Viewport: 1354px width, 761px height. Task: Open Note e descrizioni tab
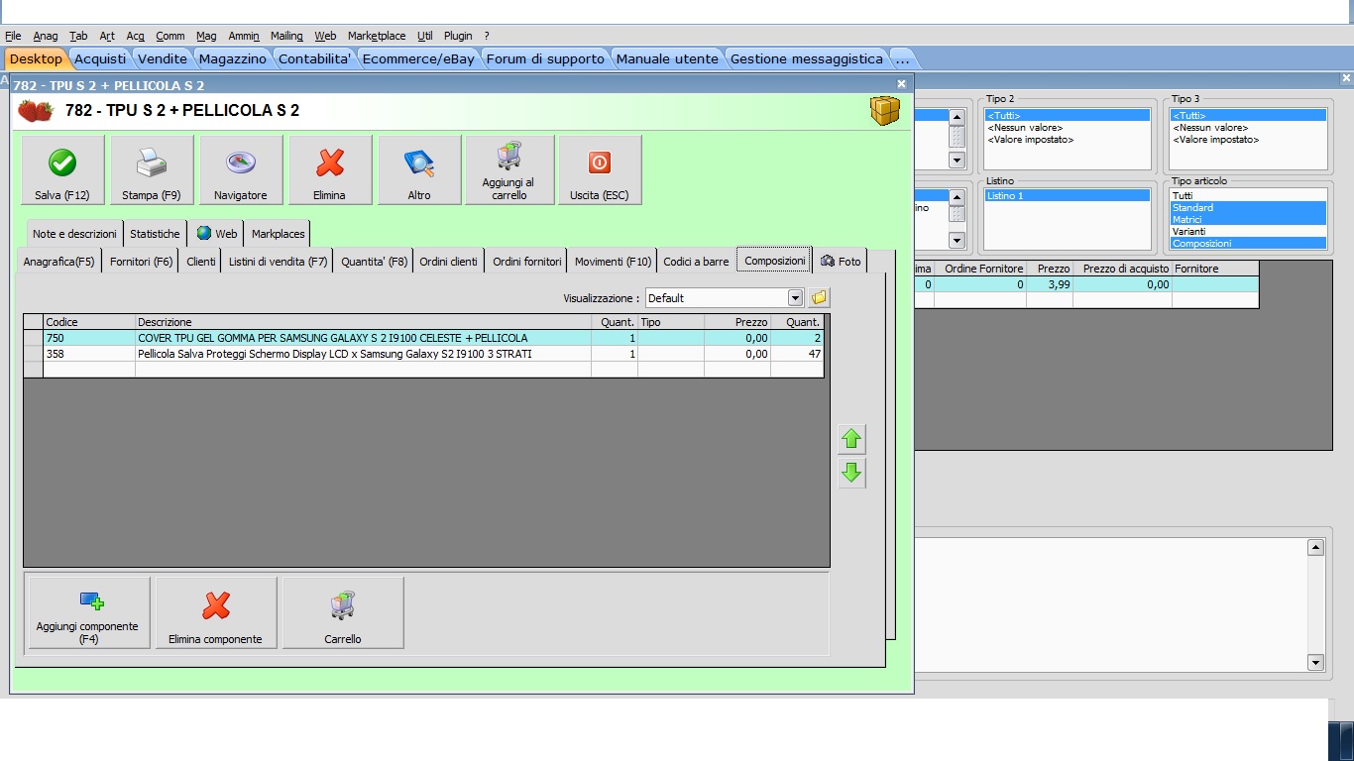click(74, 234)
